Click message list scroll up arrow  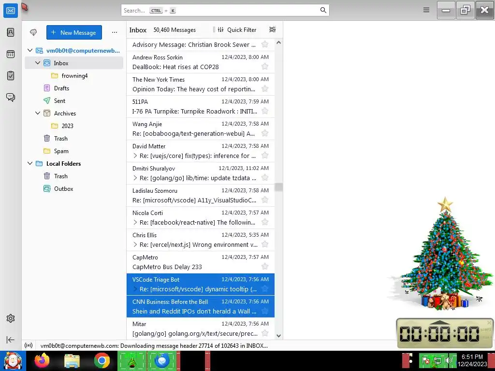278,43
